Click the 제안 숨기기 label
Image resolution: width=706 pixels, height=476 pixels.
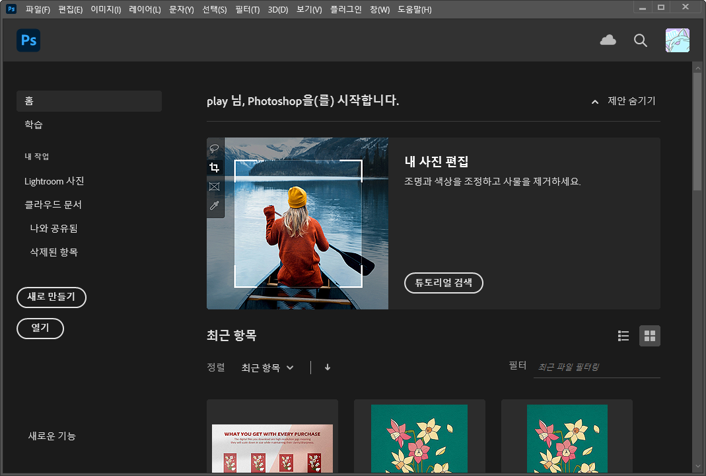pos(631,101)
